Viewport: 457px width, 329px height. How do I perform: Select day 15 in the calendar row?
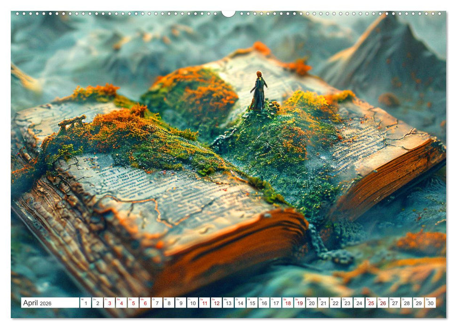pyautogui.click(x=252, y=303)
